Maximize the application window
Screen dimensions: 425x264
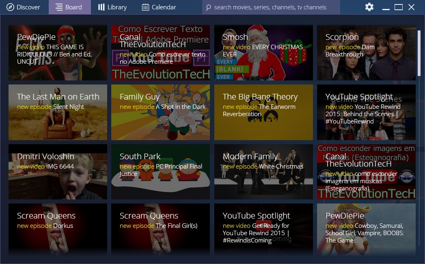(399, 7)
